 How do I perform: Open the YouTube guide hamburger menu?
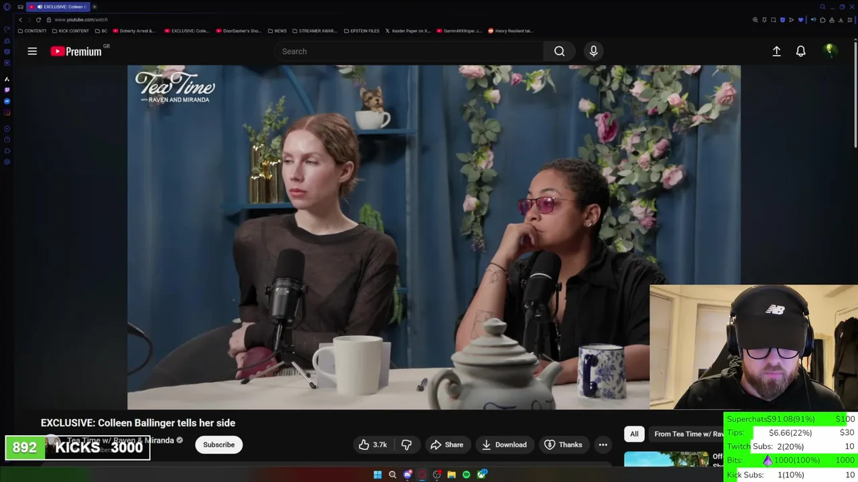pyautogui.click(x=32, y=51)
